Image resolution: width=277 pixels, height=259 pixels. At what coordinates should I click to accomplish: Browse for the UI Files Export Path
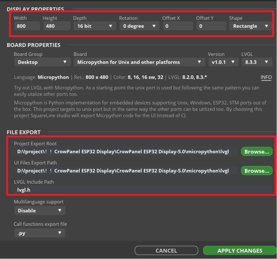coord(257,171)
